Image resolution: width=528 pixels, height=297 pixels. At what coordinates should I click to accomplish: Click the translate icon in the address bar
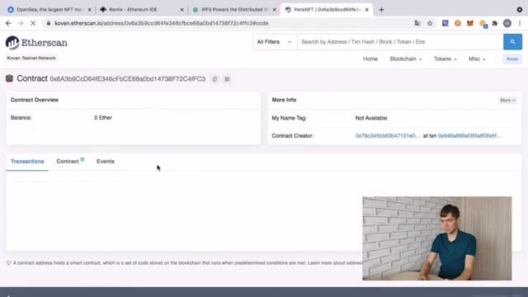417,23
